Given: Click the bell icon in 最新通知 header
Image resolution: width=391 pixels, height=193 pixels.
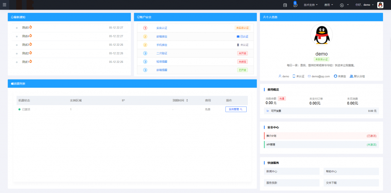Looking at the screenshot, I should [12, 17].
